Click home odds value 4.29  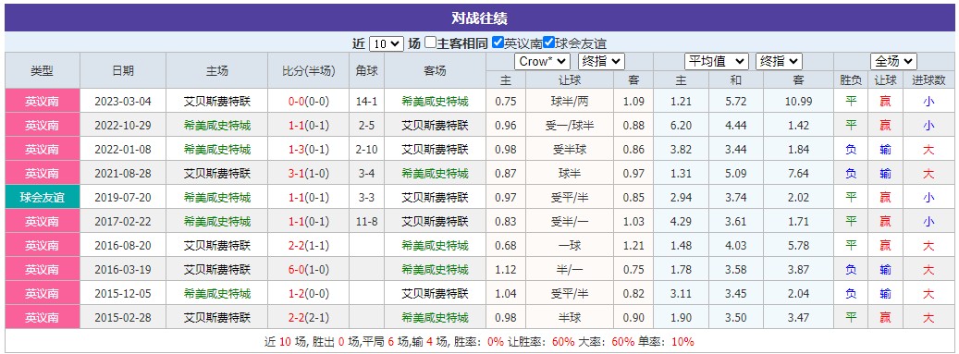(x=681, y=221)
